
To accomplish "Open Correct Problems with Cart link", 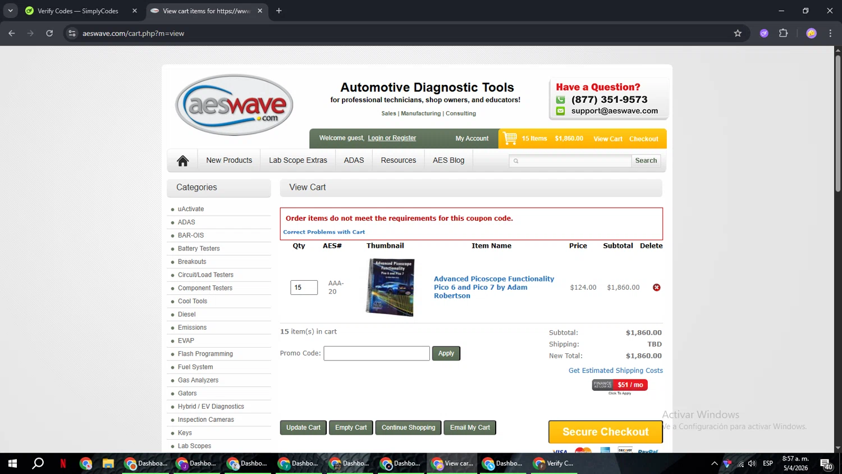I will pos(324,232).
